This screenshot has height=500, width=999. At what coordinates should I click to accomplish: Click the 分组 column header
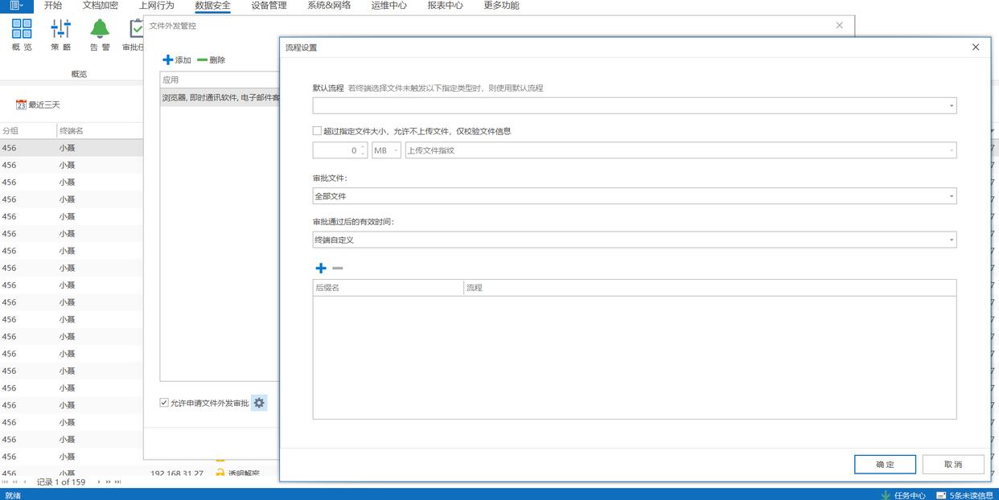pyautogui.click(x=27, y=131)
